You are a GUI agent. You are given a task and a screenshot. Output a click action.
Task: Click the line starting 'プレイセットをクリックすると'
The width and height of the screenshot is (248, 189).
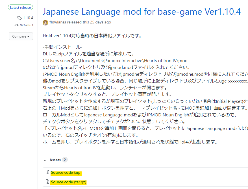[107, 94]
